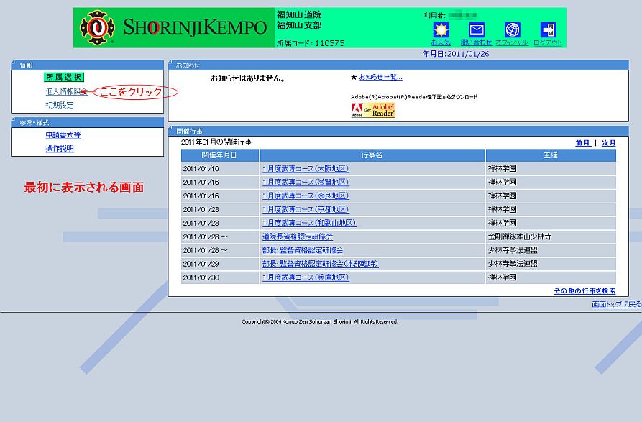Screen dimensions: 642x422
Task: Select the 所属選択 menu item
Action: click(x=64, y=78)
